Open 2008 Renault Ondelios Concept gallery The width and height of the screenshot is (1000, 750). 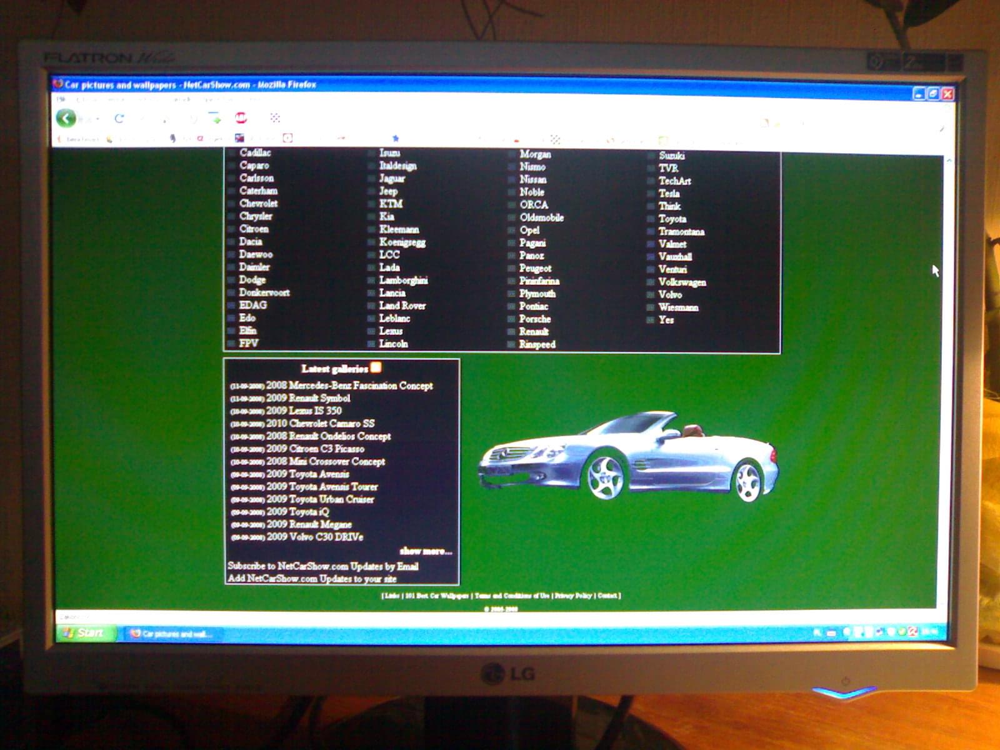tap(329, 436)
